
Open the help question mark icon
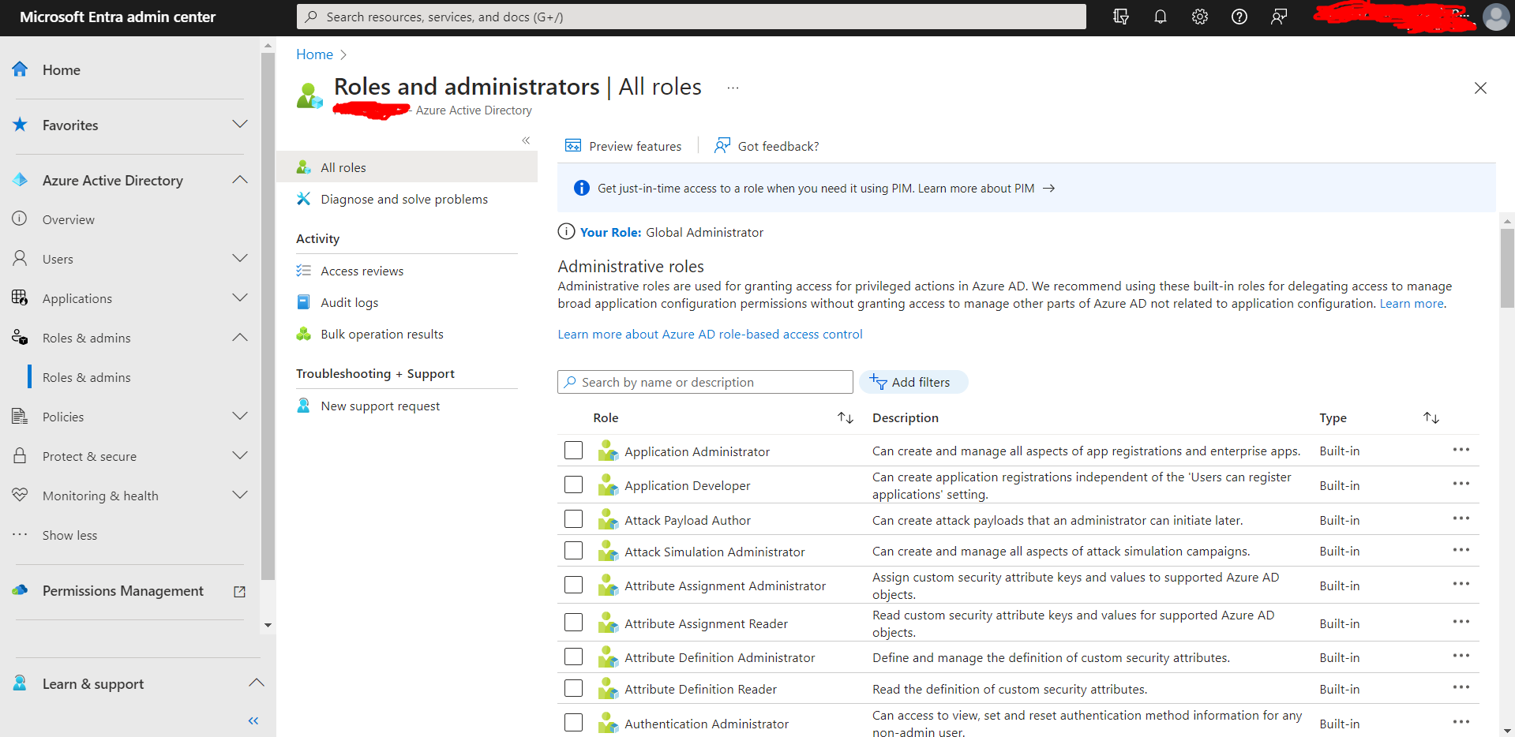[x=1239, y=17]
